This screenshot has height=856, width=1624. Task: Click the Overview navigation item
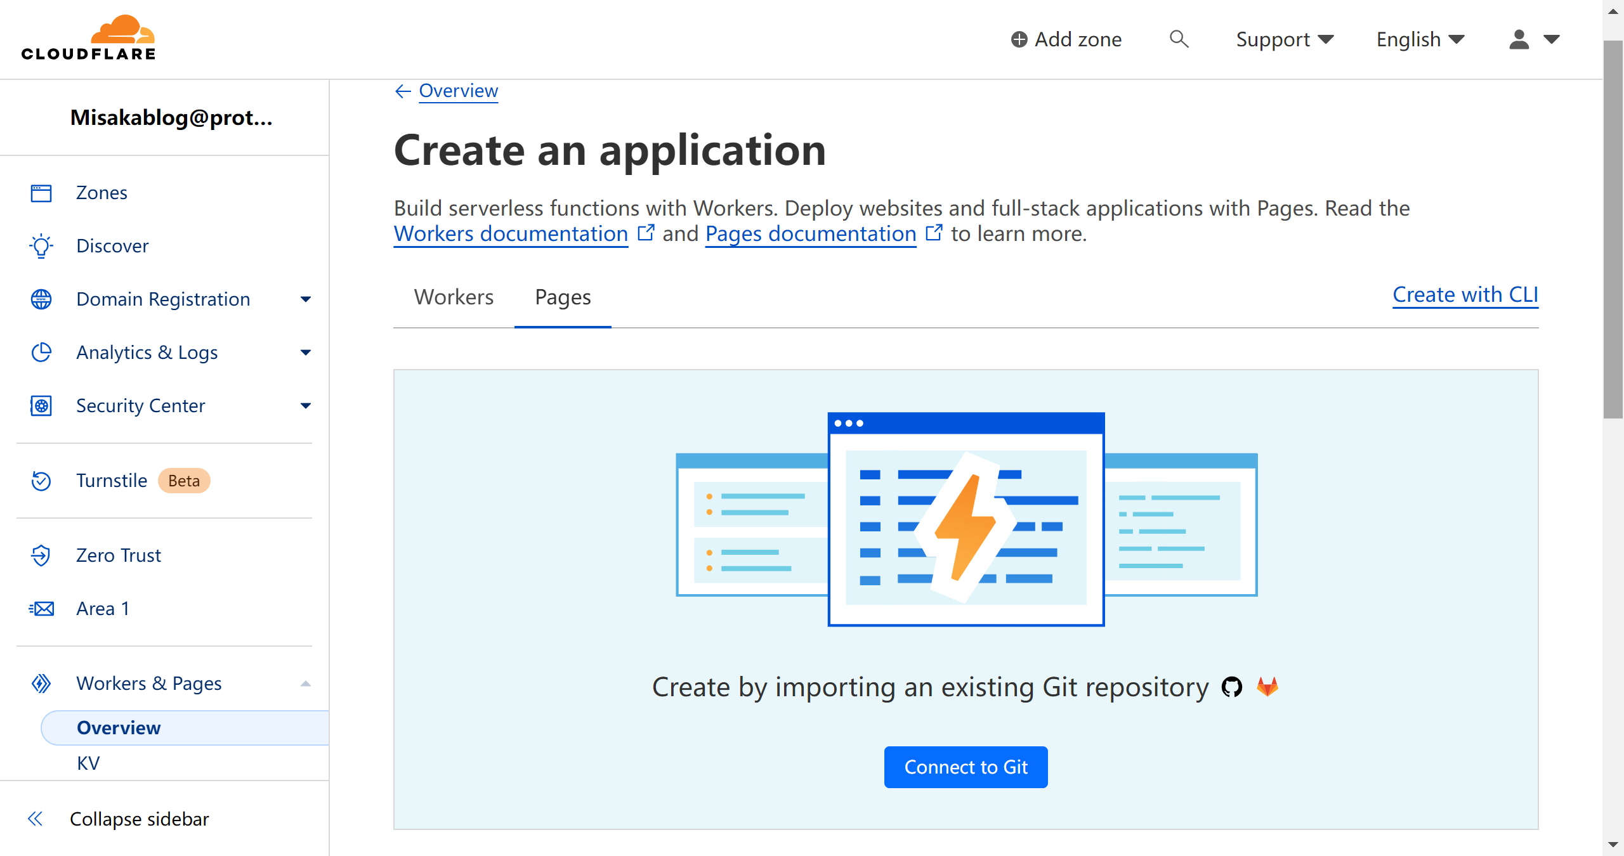(117, 727)
